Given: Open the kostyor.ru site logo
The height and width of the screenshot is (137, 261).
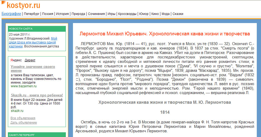Looking at the screenshot, I should coord(21,5).
